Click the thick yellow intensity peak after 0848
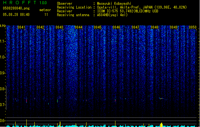The image size is (200, 127). (x=161, y=124)
